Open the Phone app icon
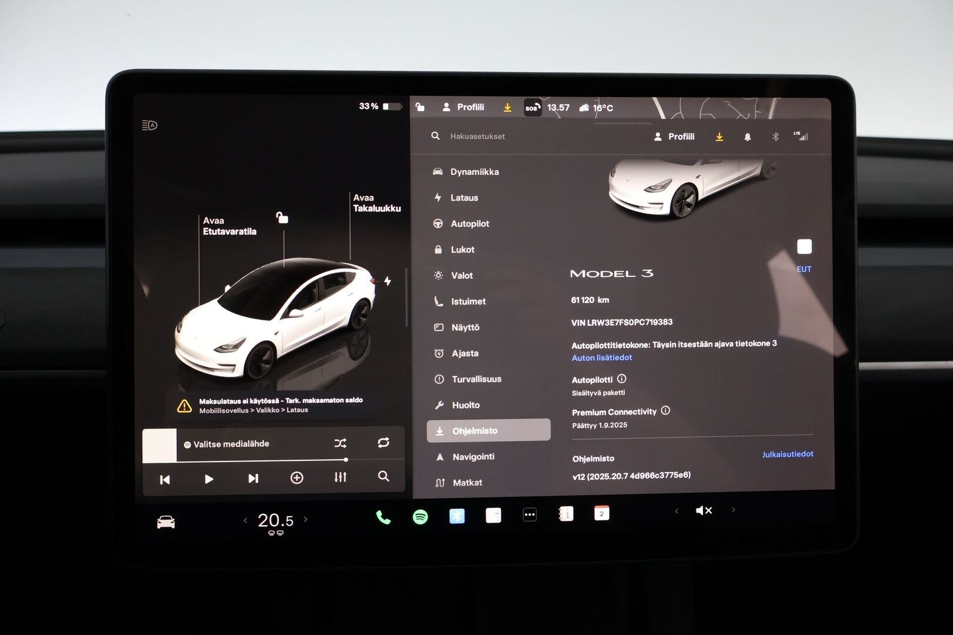 click(x=383, y=517)
